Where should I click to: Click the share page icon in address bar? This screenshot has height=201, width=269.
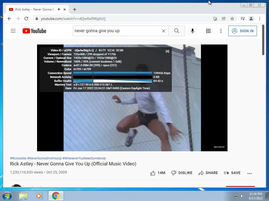click(224, 19)
